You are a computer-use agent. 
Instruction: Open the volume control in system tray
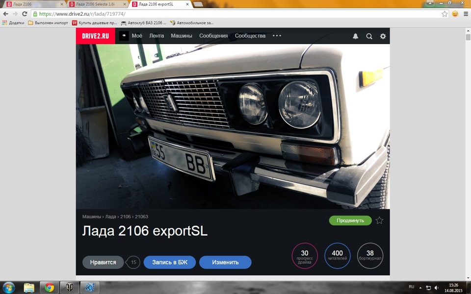437,288
